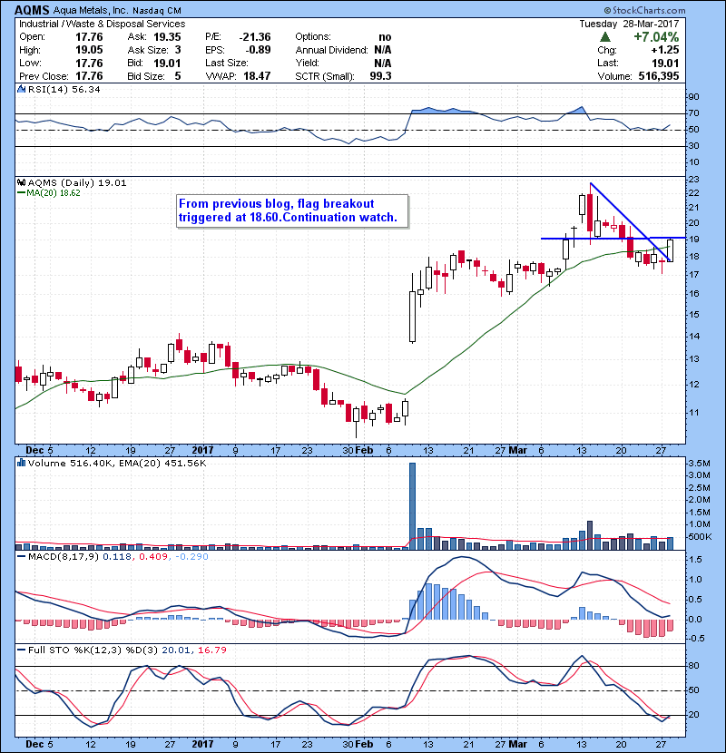The image size is (726, 753).
Task: Click the RSI(14) indicator icon
Action: coord(21,89)
